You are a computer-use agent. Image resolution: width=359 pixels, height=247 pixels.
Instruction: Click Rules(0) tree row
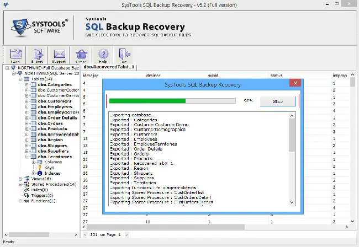(39, 190)
